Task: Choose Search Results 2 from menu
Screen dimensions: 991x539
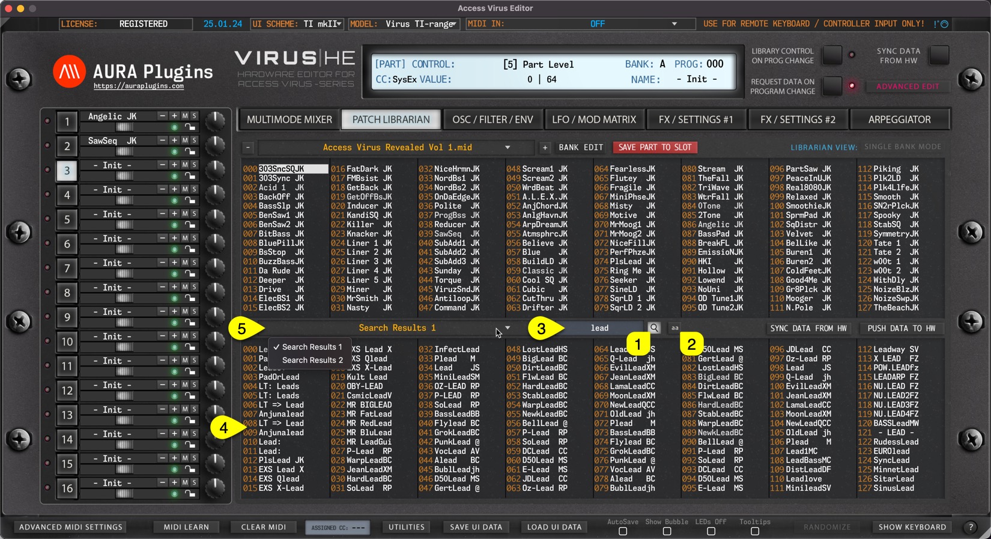Action: point(312,360)
